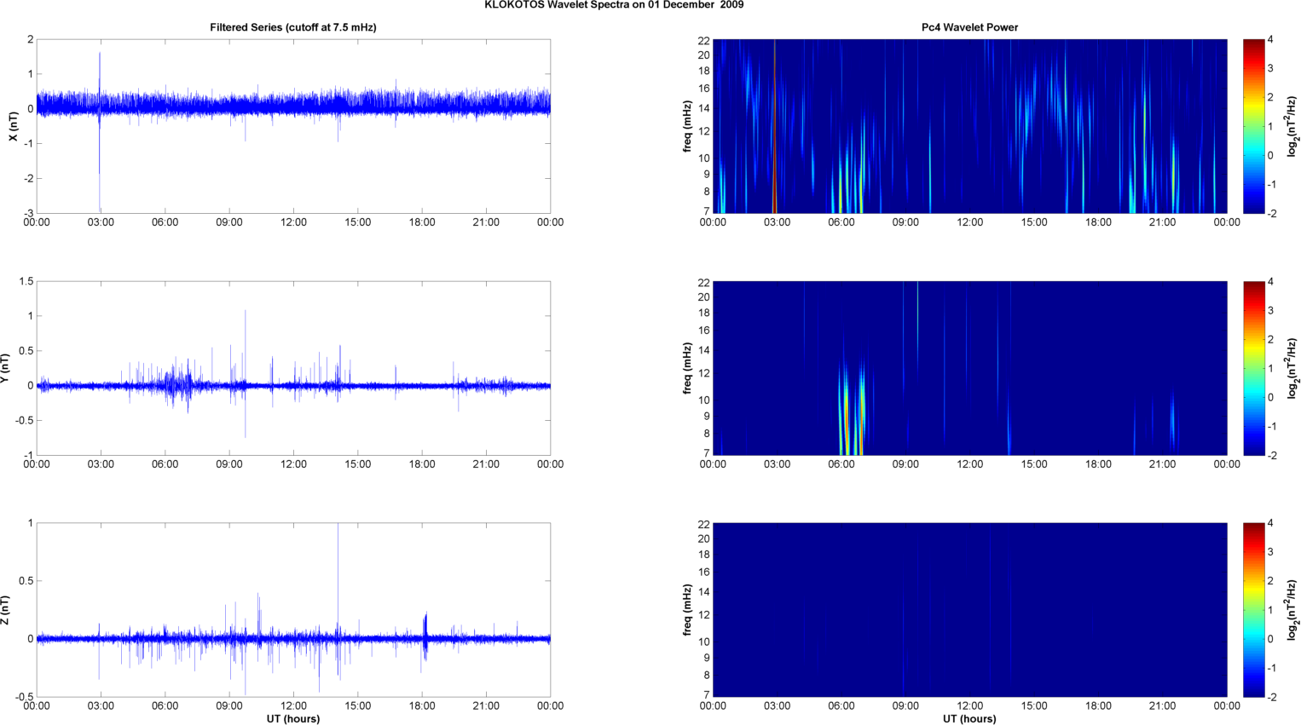Click the 03:00 spike in X series
The width and height of the screenshot is (1301, 725).
click(100, 85)
